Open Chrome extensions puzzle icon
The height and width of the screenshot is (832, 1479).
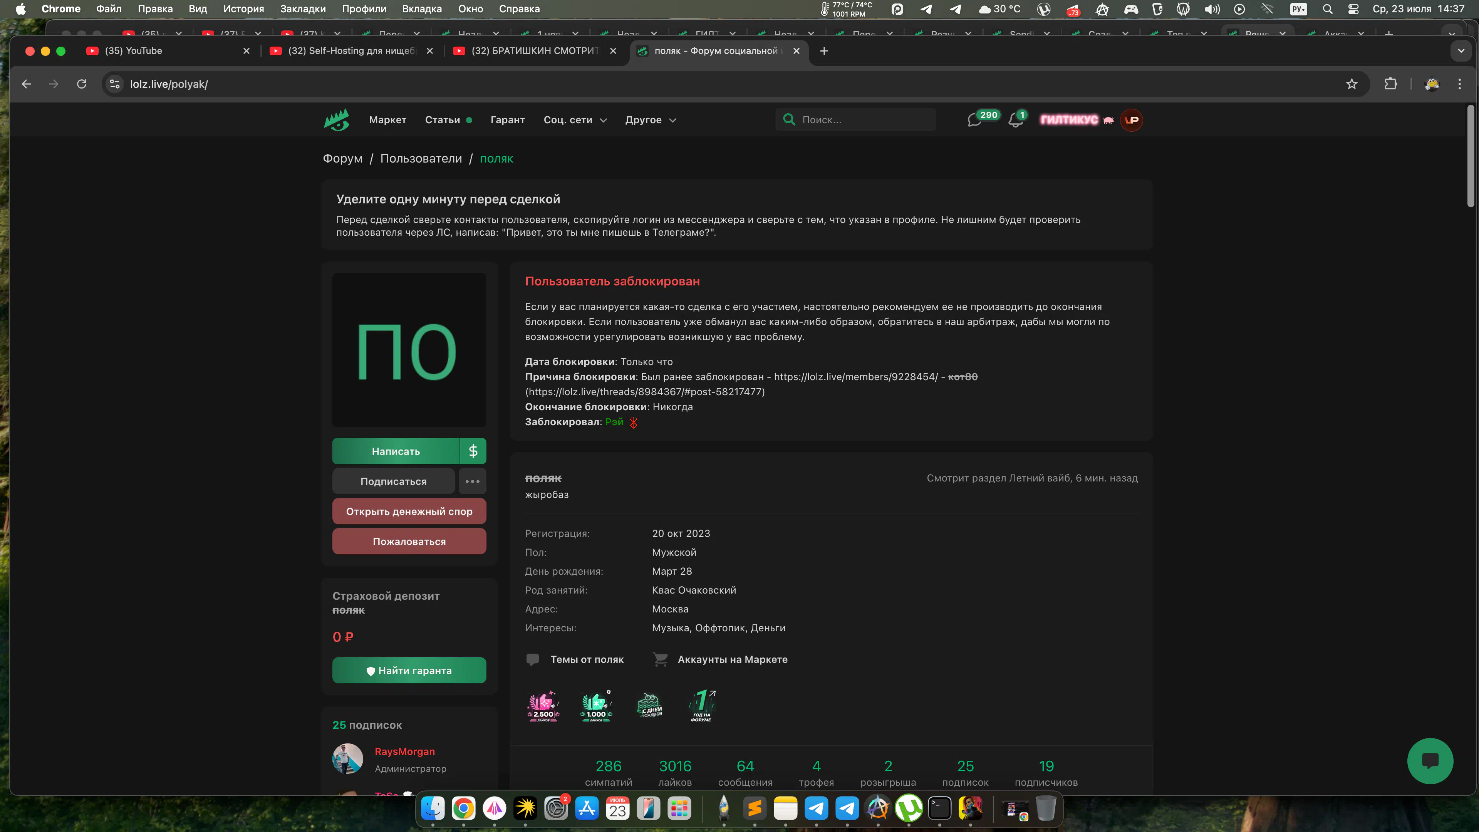click(x=1390, y=84)
